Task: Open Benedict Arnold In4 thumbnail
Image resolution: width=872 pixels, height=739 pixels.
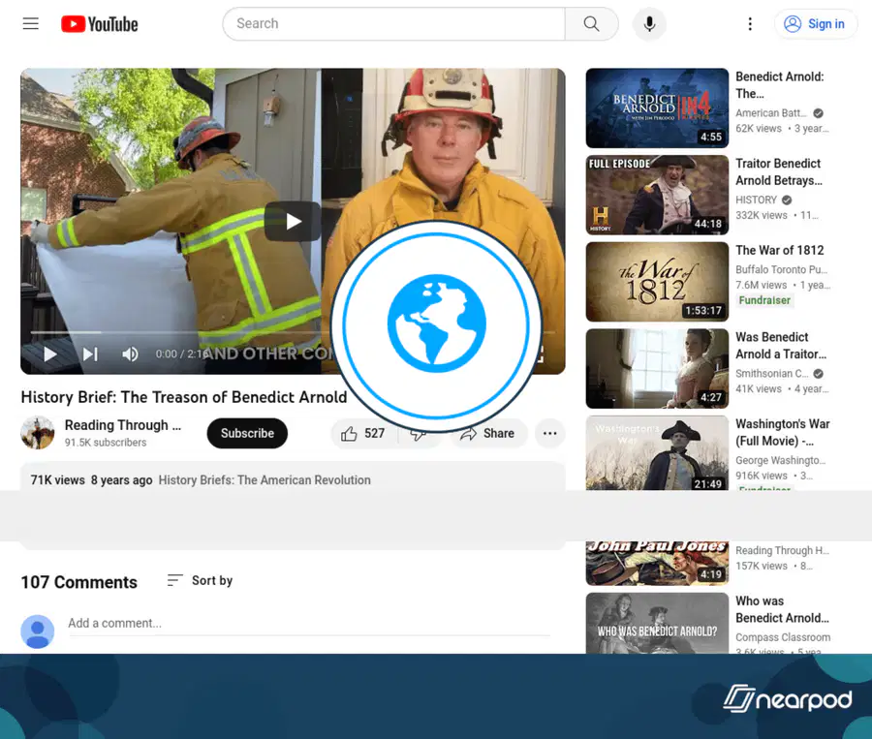Action: pyautogui.click(x=657, y=108)
